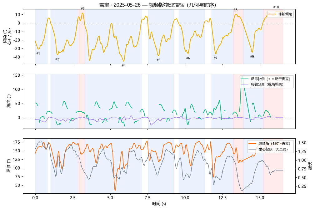The height and width of the screenshot is (209, 315).
Task: Select the #3 annotation above the top chart
Action: [82, 8]
